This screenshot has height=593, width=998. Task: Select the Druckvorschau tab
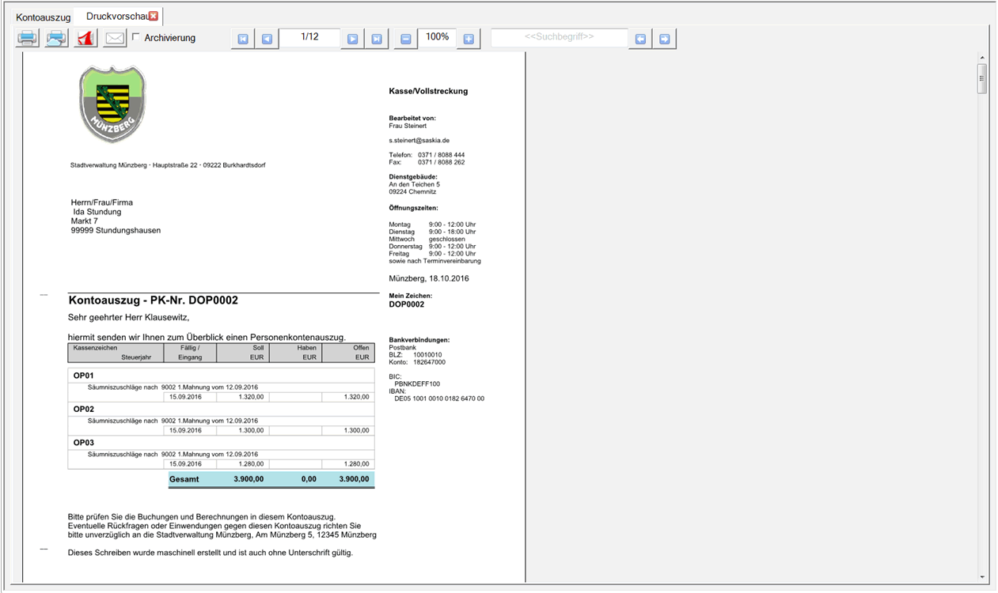[116, 17]
